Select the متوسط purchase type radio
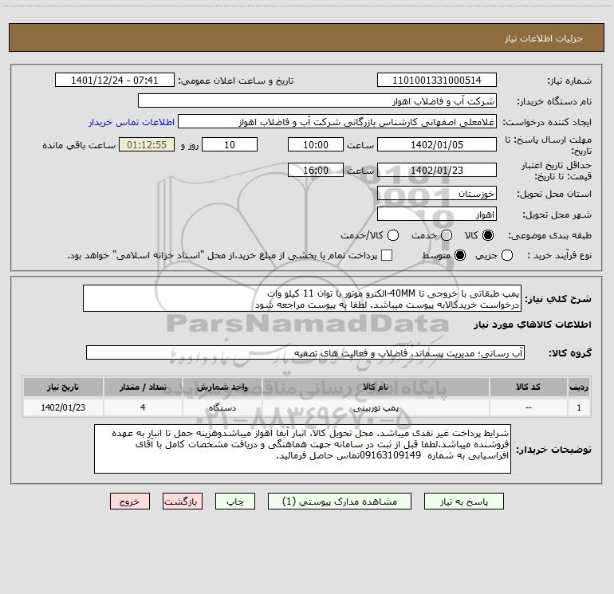 (460, 255)
